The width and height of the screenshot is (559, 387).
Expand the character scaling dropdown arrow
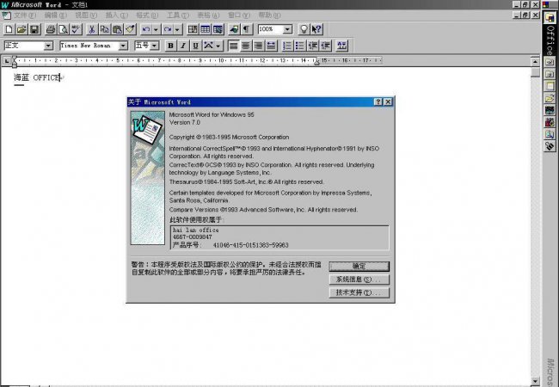click(218, 46)
